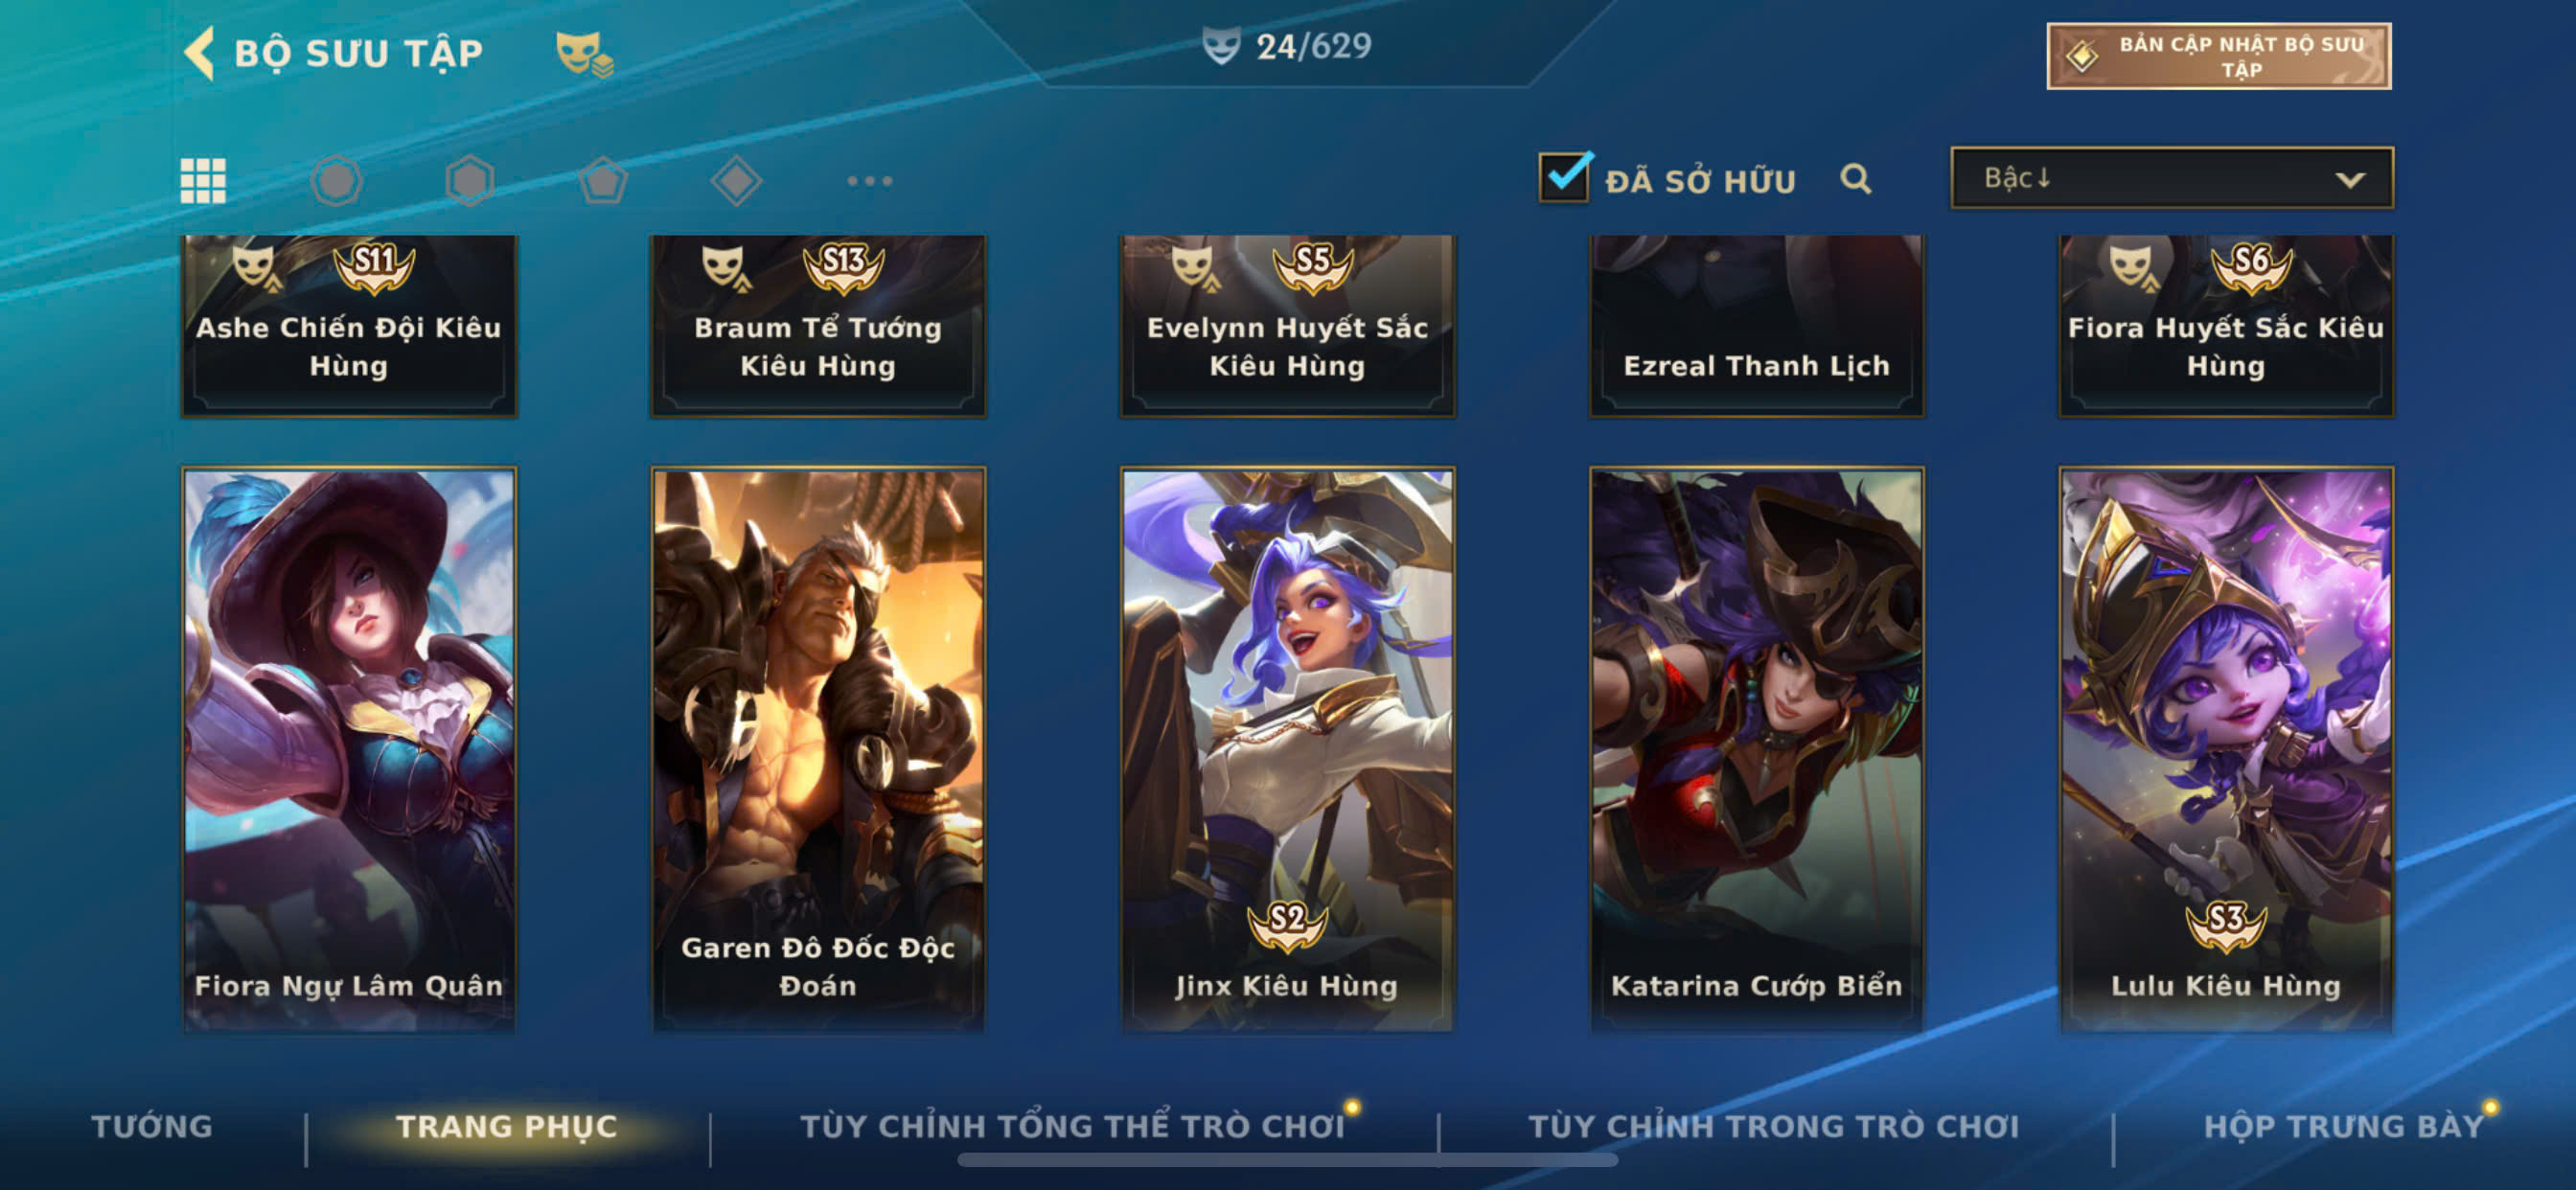The image size is (2576, 1190).
Task: Switch to the Tướng tab
Action: [152, 1126]
